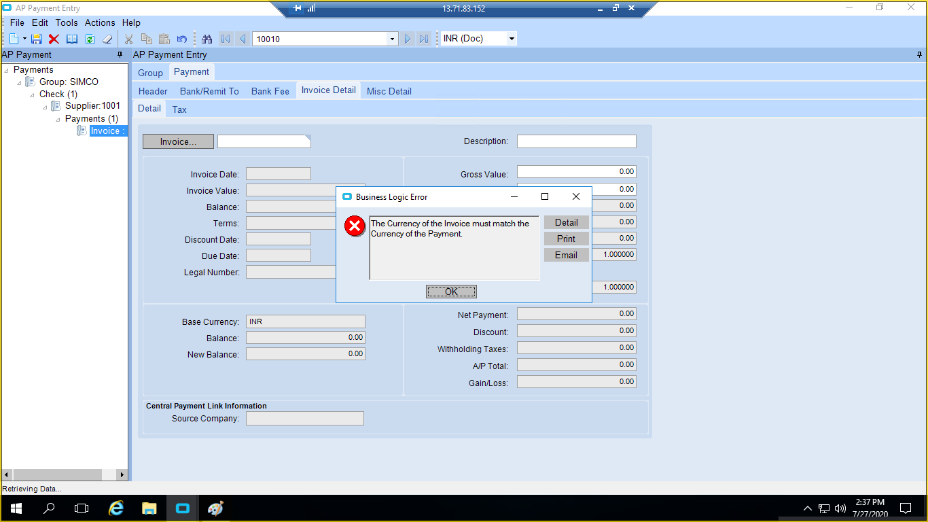Click the red Delete icon
Viewport: 928px width, 522px height.
coord(54,39)
